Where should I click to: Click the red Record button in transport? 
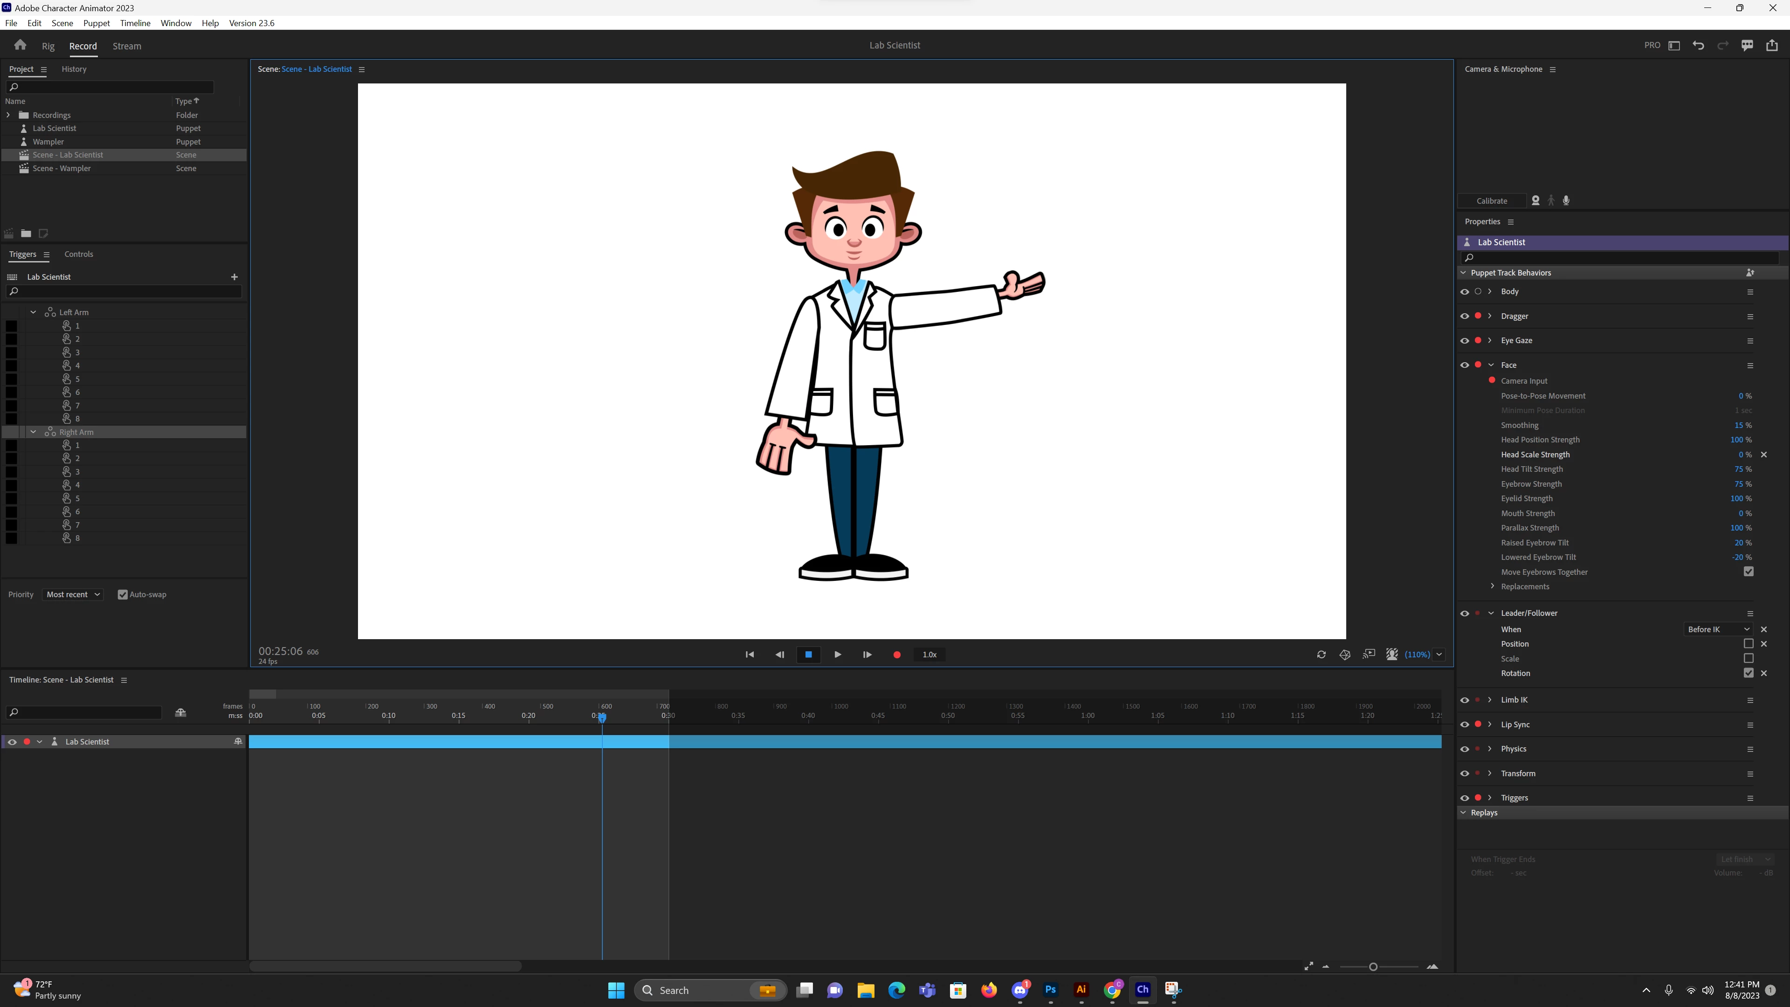tap(896, 655)
